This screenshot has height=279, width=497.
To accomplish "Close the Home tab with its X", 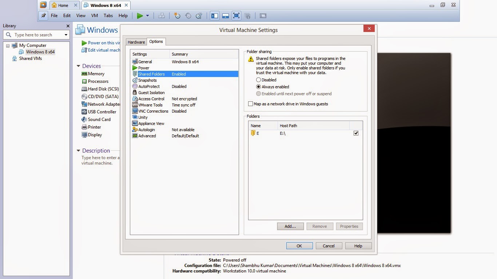I will coord(75,5).
